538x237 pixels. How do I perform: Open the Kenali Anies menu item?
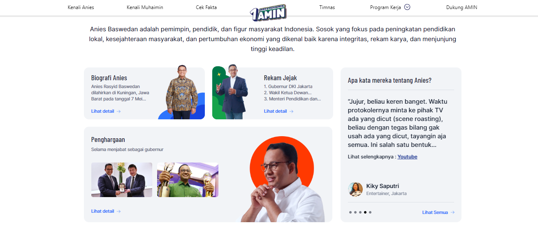[x=81, y=7]
